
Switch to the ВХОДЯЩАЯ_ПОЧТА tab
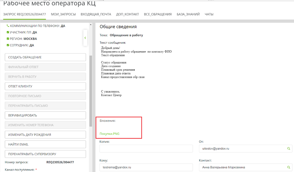coord(96,14)
